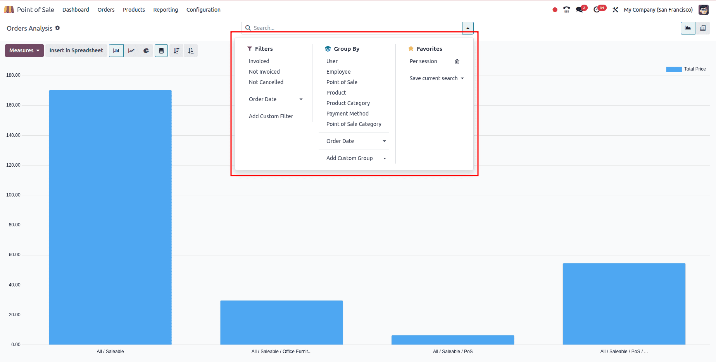Click Insert in Spreadsheet button
Image resolution: width=716 pixels, height=362 pixels.
coord(76,50)
